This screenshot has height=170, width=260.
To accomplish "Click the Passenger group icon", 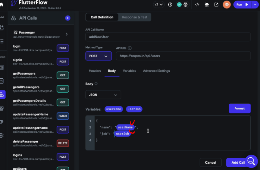I will coord(15,32).
